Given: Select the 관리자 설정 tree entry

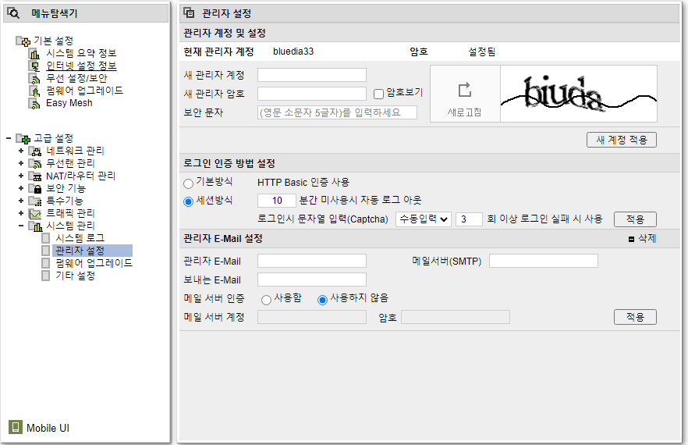Looking at the screenshot, I should pos(92,251).
